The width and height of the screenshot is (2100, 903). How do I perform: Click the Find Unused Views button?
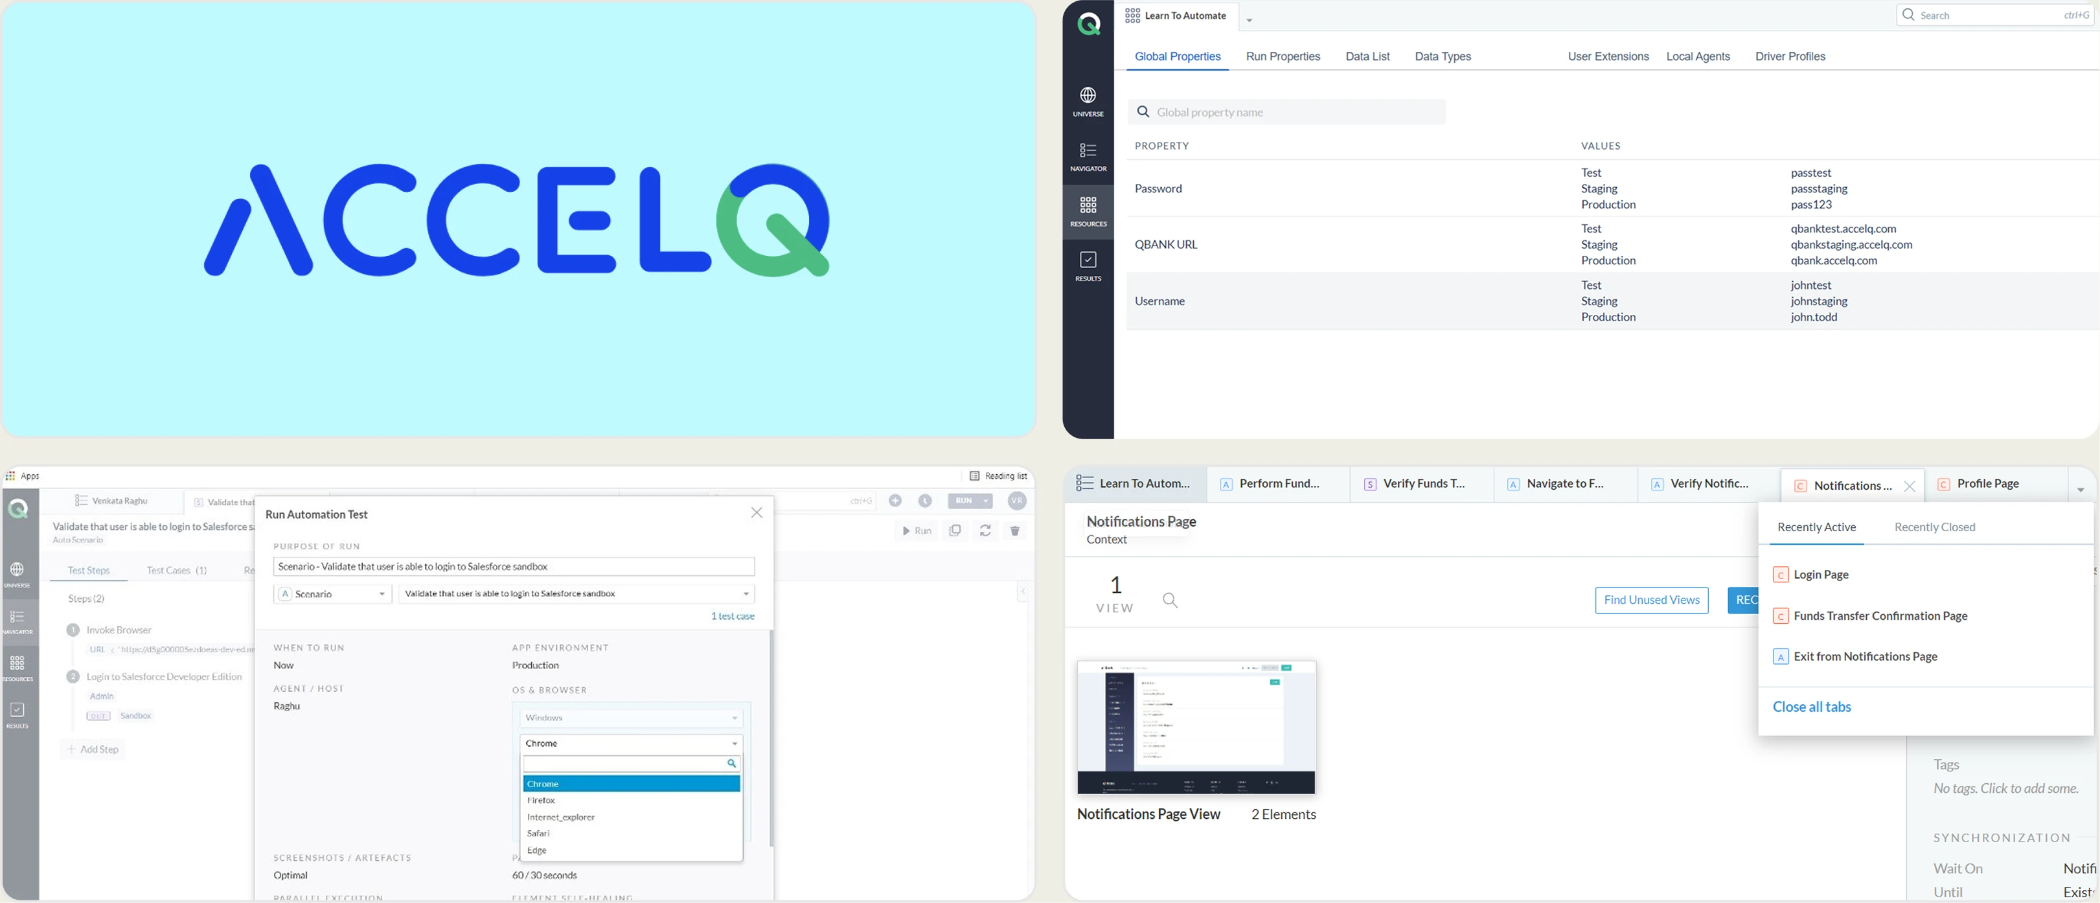click(1652, 600)
